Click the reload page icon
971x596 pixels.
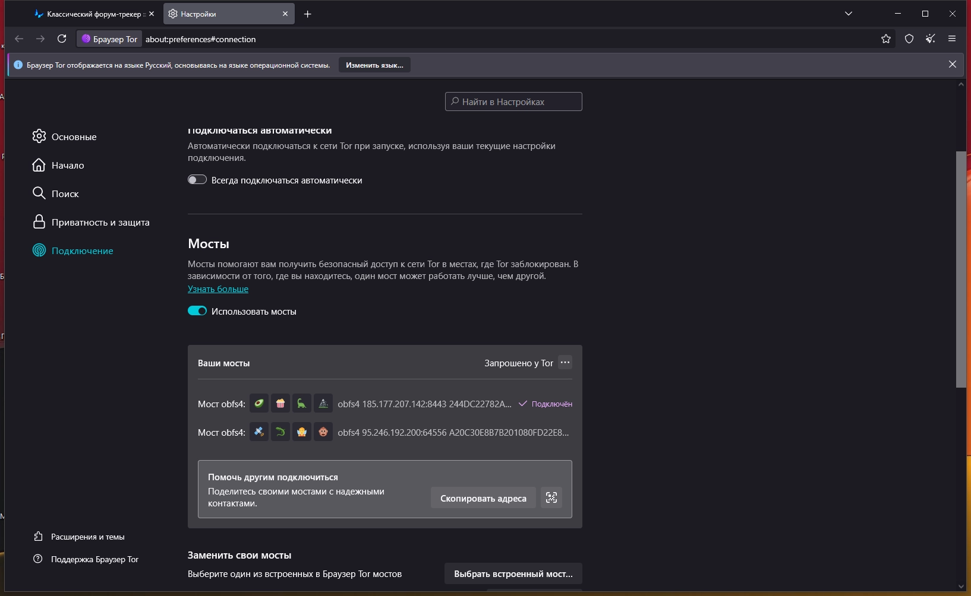click(62, 39)
